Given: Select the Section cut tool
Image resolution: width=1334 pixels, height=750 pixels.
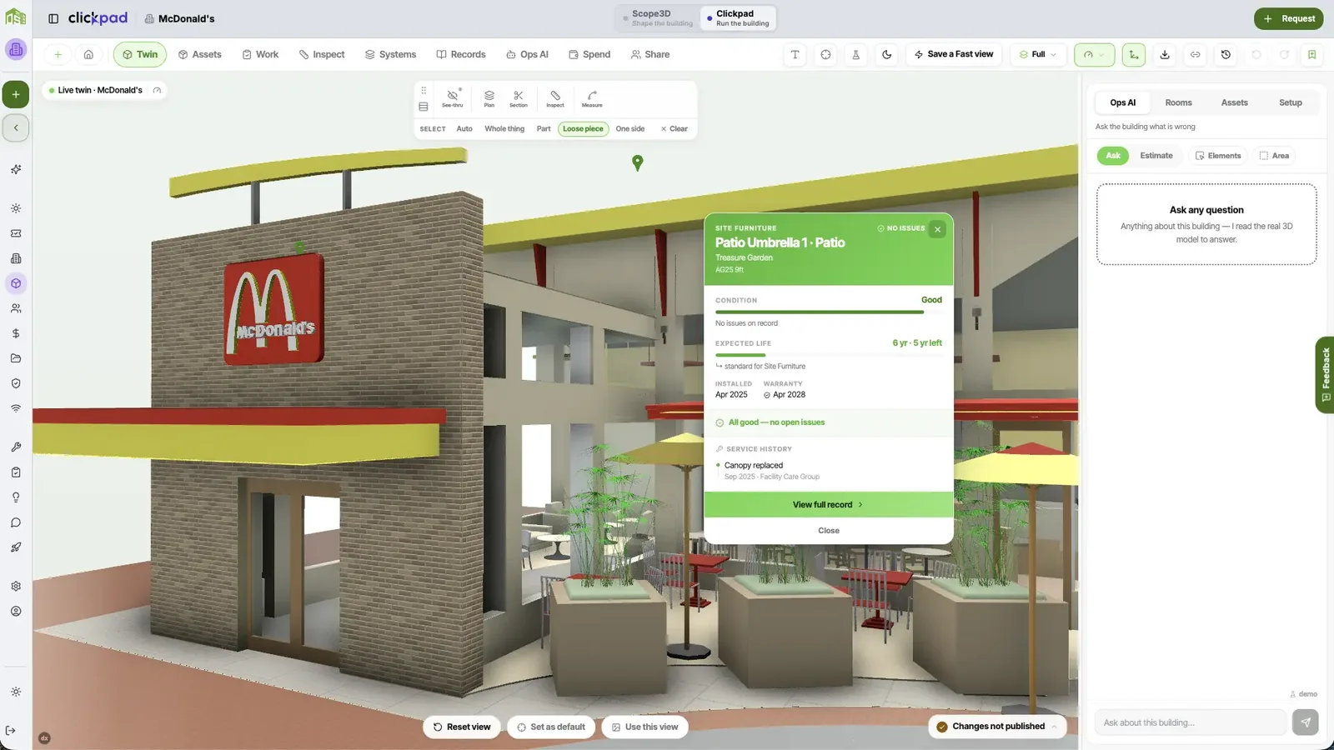Looking at the screenshot, I should coord(519,97).
